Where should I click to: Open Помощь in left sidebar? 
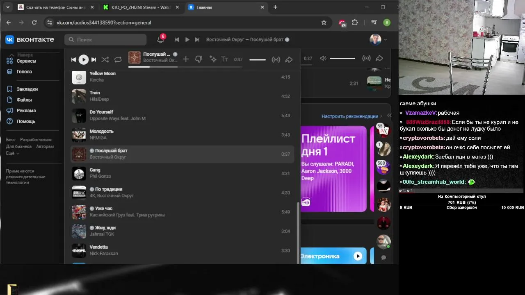(x=26, y=121)
